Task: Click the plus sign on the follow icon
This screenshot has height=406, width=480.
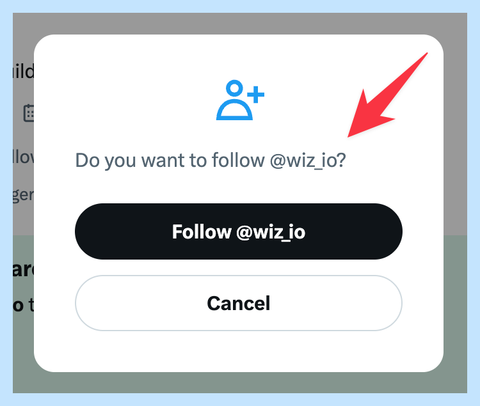Action: (256, 95)
